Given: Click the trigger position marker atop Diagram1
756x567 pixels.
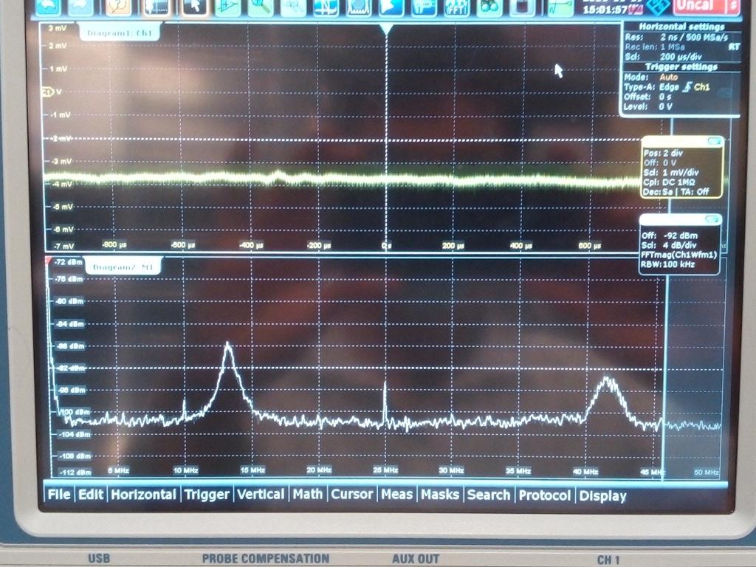Looking at the screenshot, I should pyautogui.click(x=386, y=30).
